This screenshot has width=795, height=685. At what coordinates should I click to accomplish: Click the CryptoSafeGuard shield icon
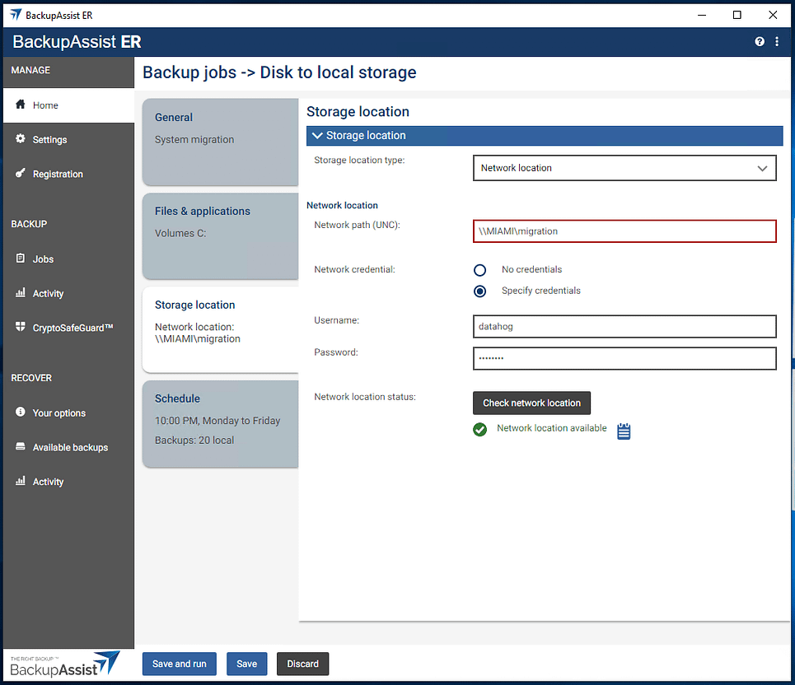21,327
